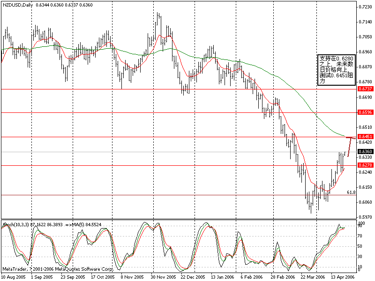
Task: Click the 13 Apr 2006 date label
Action: pyautogui.click(x=343, y=277)
